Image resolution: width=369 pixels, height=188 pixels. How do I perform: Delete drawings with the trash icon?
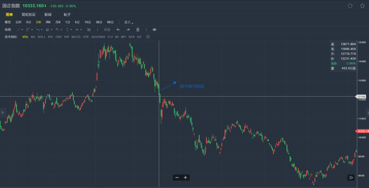pyautogui.click(x=138, y=30)
